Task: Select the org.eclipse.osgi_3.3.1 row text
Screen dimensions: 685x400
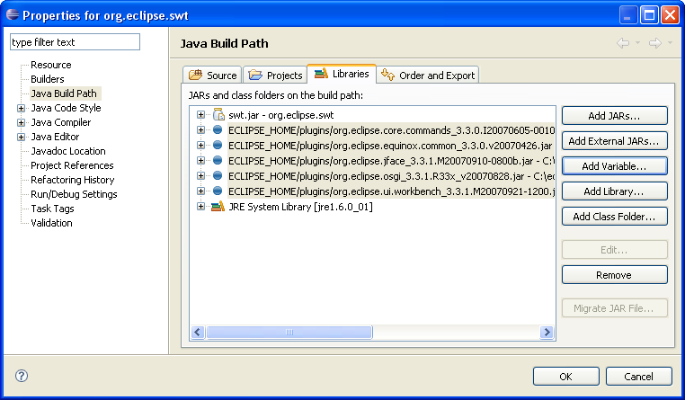Action: click(x=391, y=176)
